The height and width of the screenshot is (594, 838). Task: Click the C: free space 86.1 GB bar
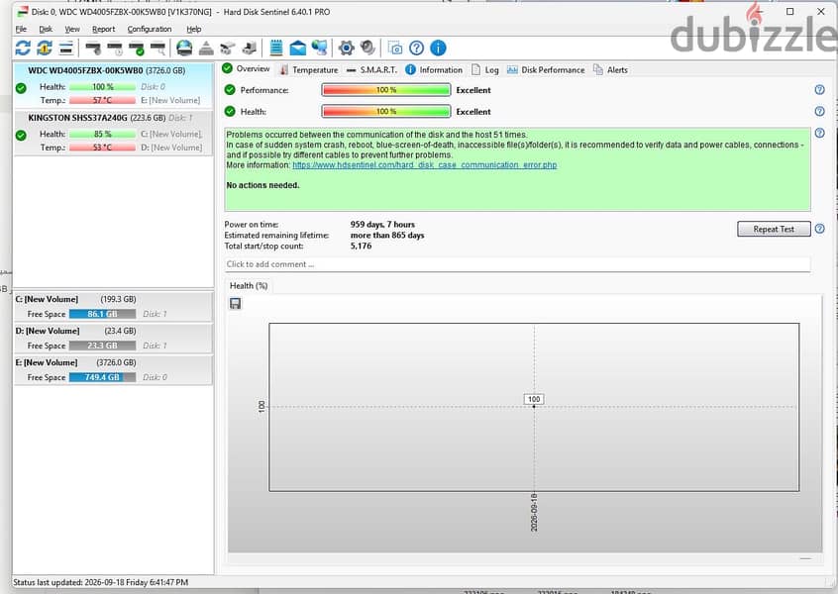(102, 314)
